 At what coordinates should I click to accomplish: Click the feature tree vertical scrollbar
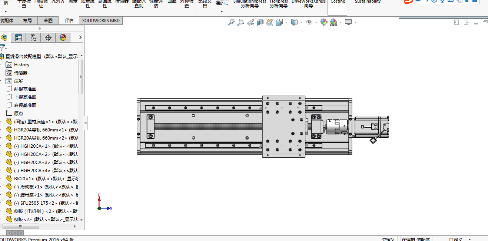coord(81,76)
